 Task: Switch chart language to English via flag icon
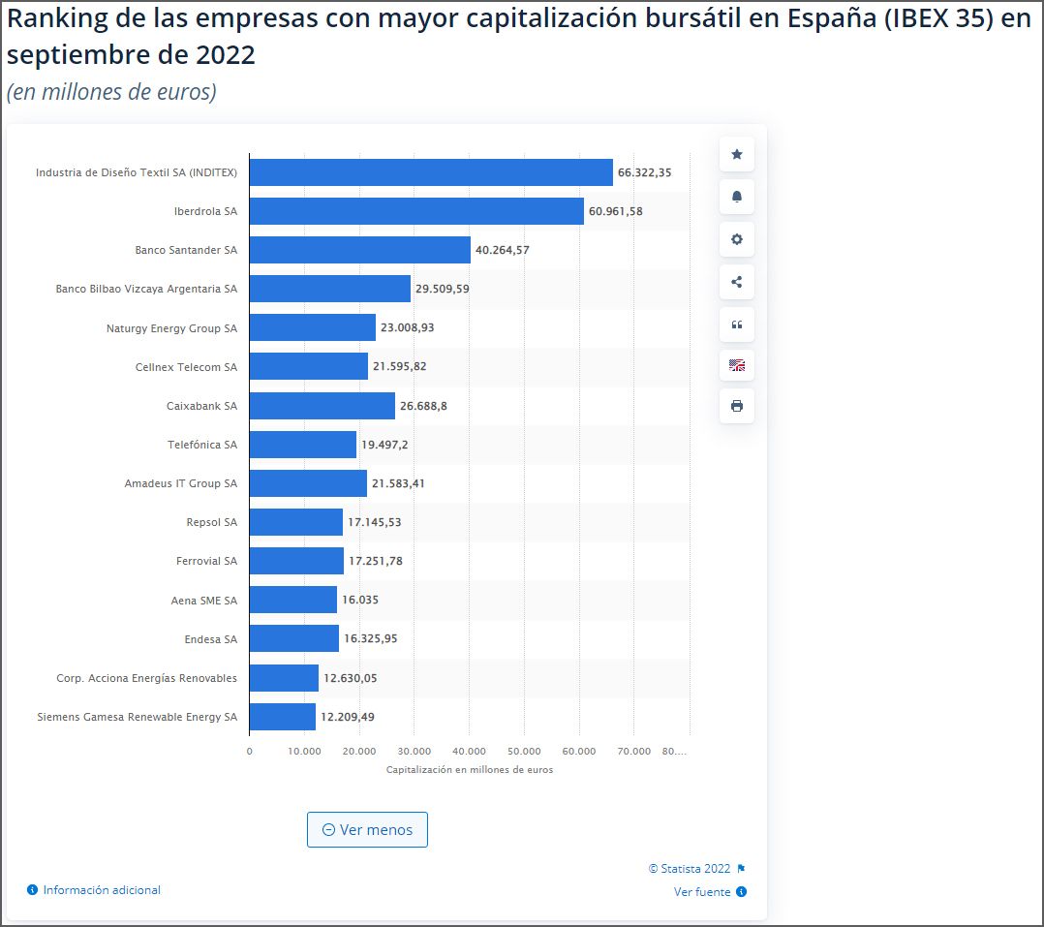click(x=736, y=366)
